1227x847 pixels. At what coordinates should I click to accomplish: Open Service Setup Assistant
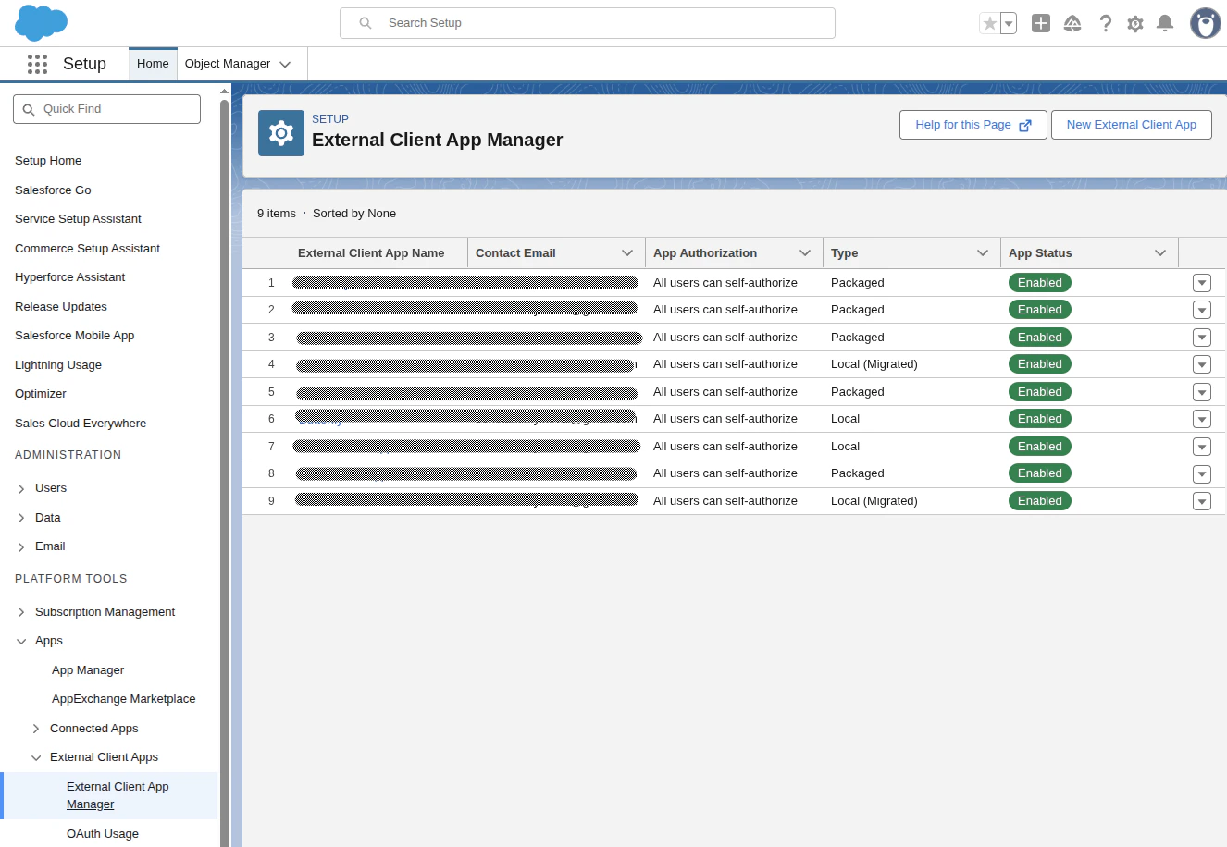pos(78,219)
